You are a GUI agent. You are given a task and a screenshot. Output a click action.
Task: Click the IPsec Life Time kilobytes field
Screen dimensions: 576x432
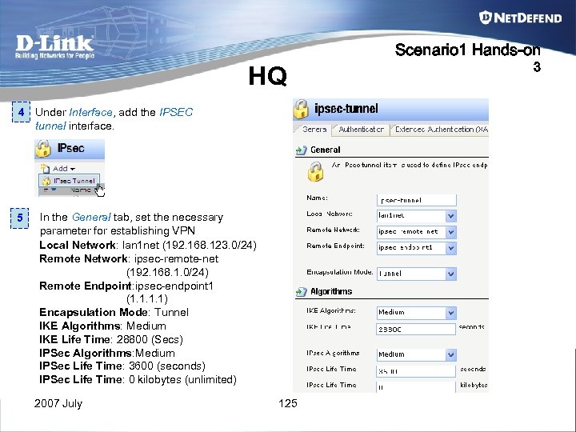415,387
